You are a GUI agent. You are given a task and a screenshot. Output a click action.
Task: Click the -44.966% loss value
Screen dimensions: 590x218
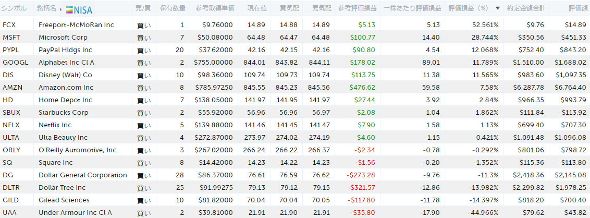click(484, 212)
